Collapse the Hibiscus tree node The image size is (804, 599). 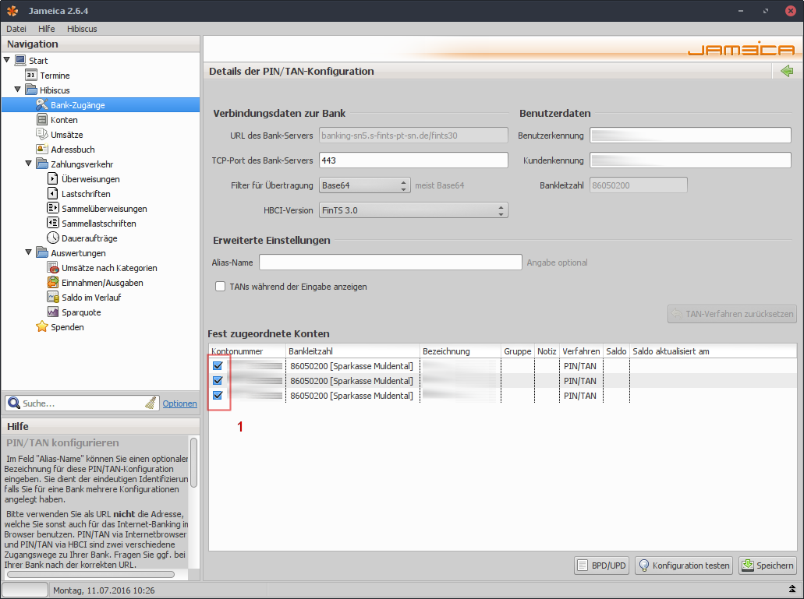coord(17,90)
